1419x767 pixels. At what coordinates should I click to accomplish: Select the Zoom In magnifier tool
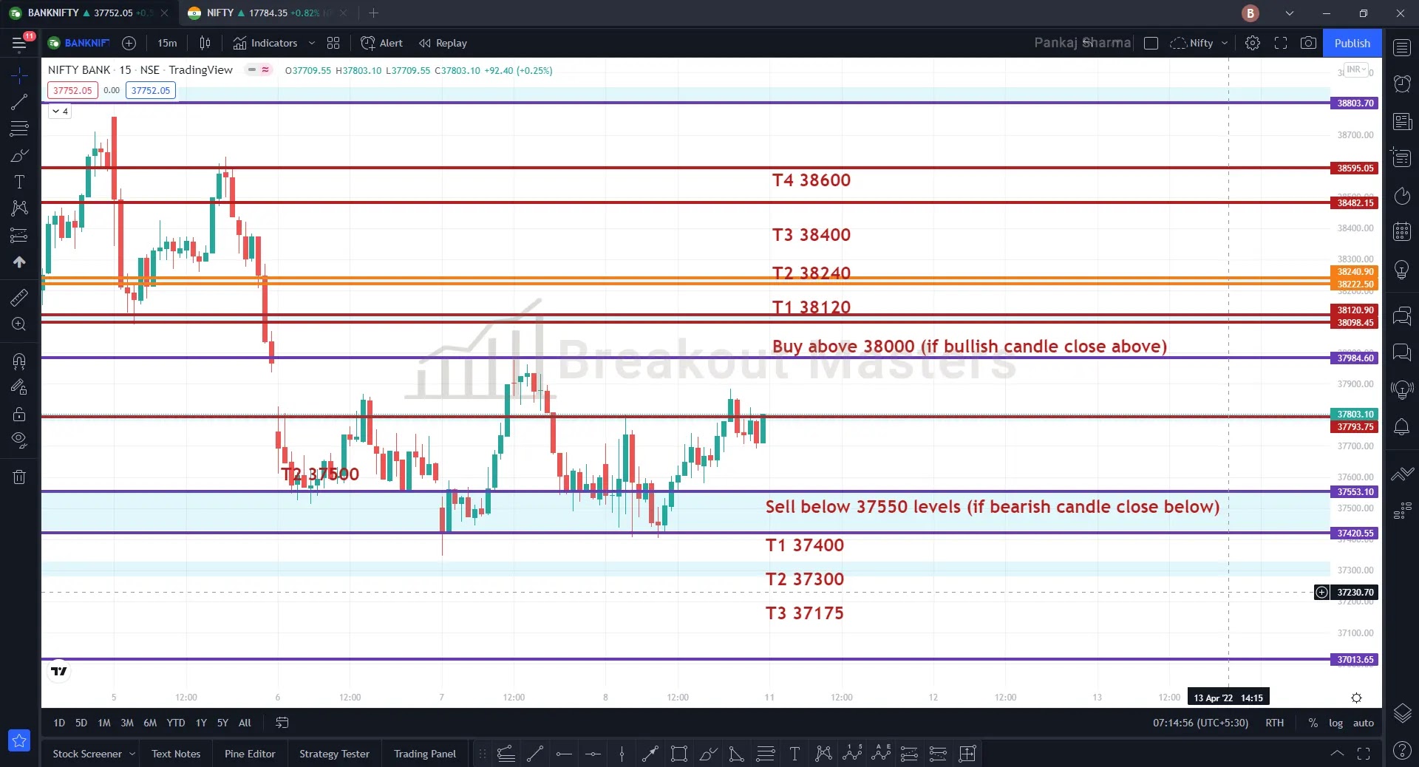pyautogui.click(x=19, y=324)
